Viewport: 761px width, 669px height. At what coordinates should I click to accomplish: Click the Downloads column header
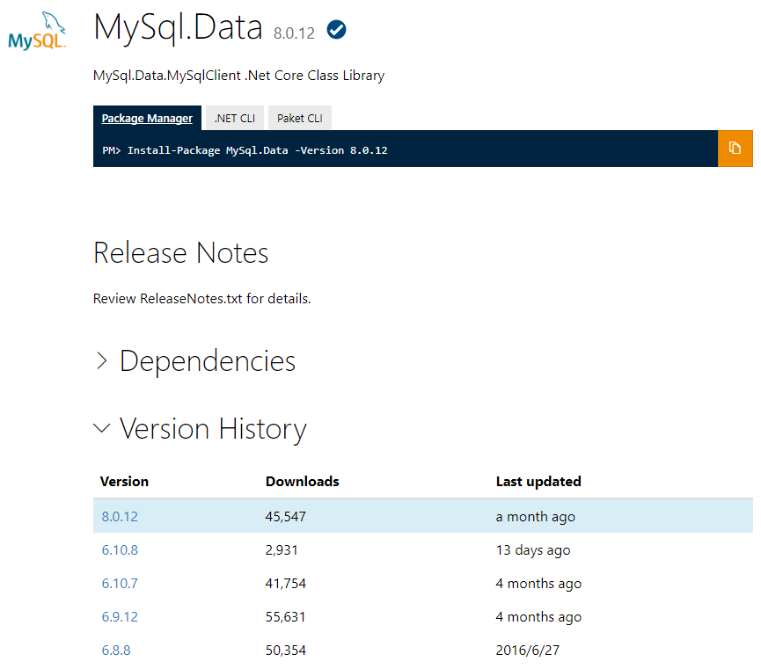(x=302, y=481)
